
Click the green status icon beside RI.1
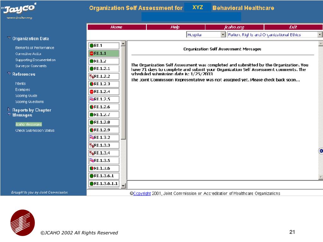pos(92,46)
